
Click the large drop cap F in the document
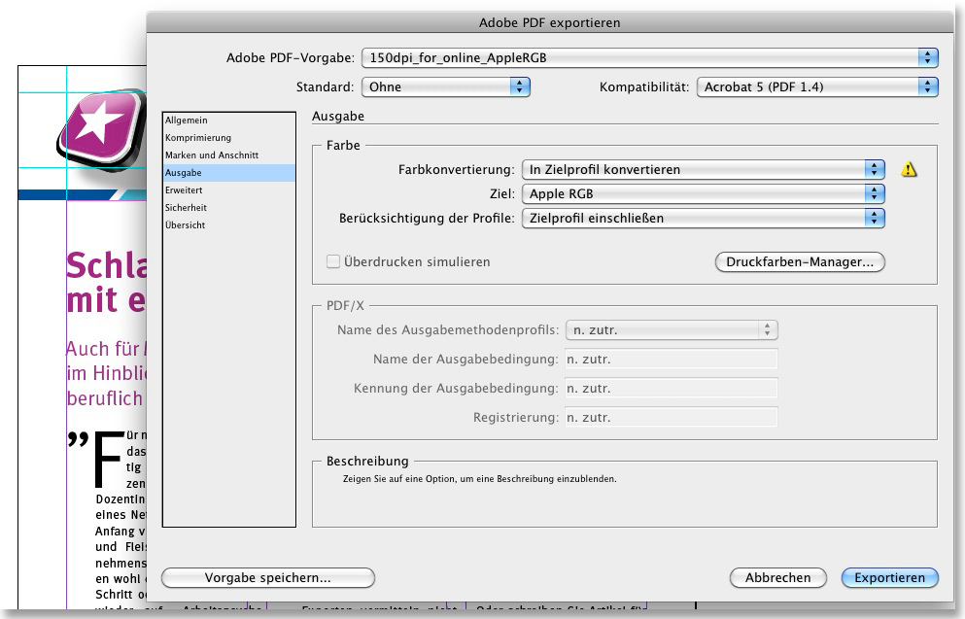coord(107,459)
